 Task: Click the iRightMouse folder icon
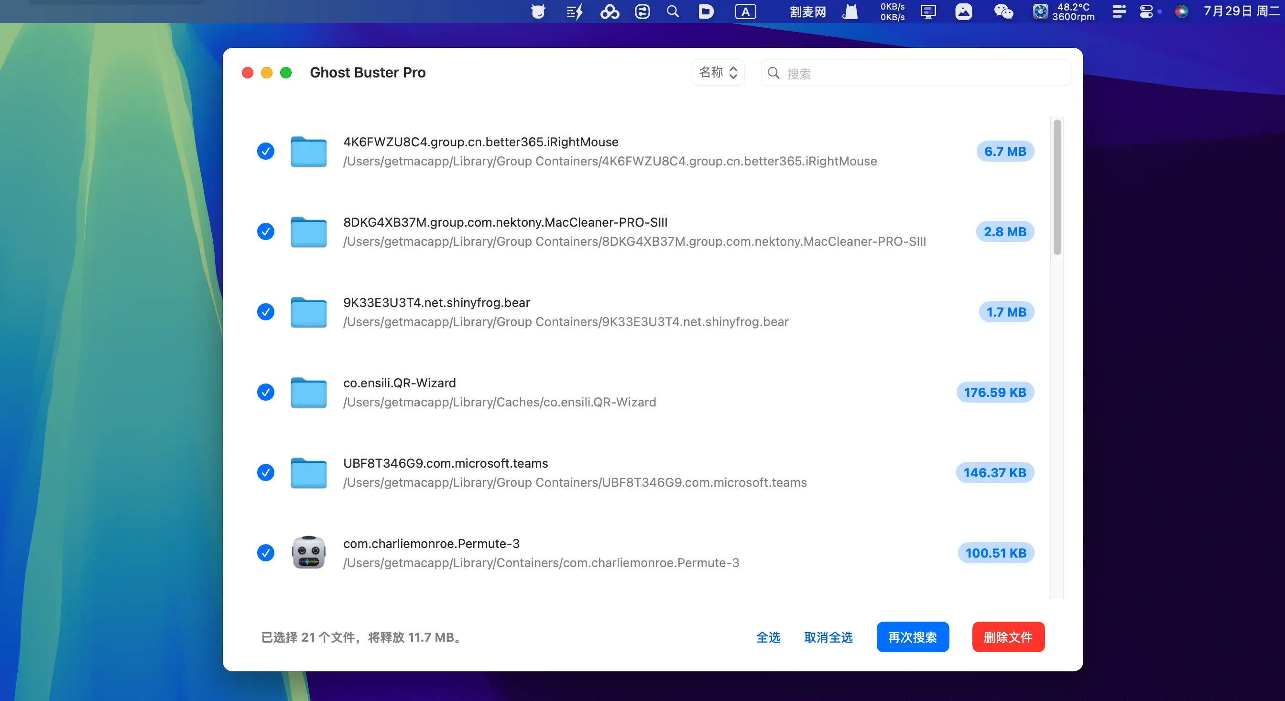[308, 151]
